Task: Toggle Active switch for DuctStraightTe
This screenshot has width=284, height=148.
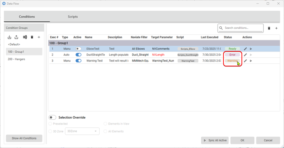Action: pyautogui.click(x=78, y=55)
